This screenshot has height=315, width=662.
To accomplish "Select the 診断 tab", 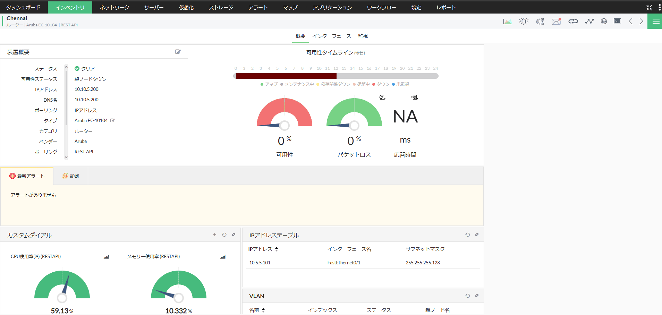I will coord(71,176).
